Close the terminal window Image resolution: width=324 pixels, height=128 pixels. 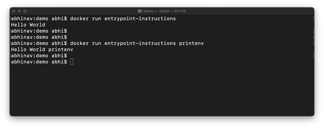(14, 11)
